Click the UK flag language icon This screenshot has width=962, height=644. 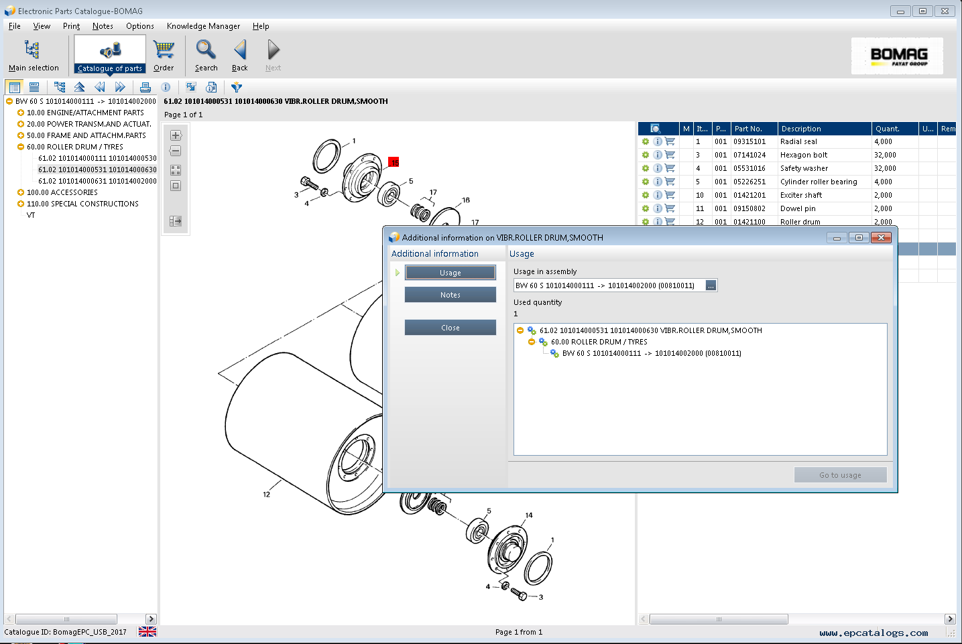[147, 632]
